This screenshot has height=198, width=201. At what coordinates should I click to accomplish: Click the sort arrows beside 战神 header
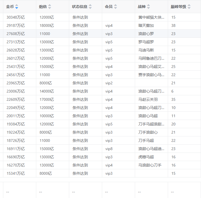coord(148,7)
